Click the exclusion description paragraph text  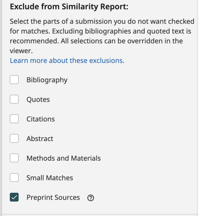coord(102,36)
